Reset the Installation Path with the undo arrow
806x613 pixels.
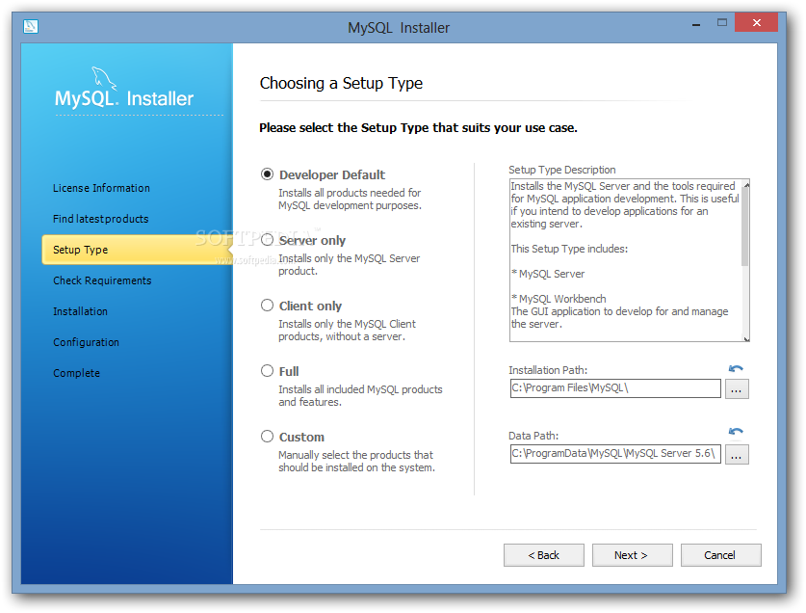(736, 368)
